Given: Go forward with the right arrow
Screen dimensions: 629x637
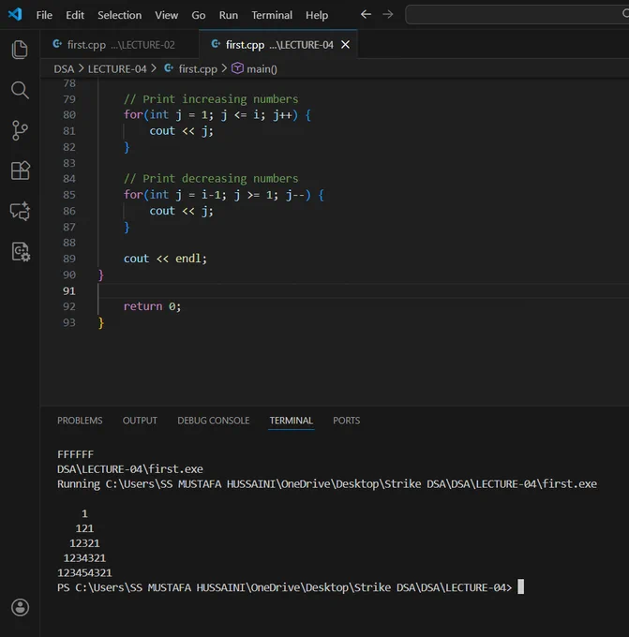Looking at the screenshot, I should point(388,15).
